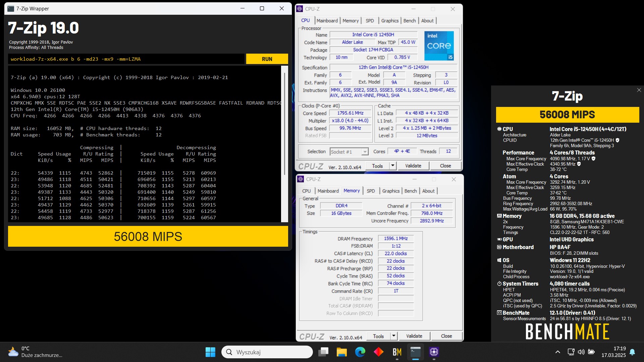Close the BenchMate 7-Zip result panel
Screen dimensions: 644x362
[639, 90]
